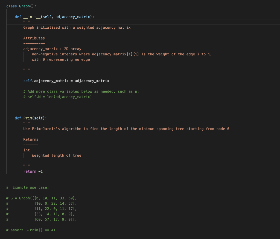Viewport: 280px width, 239px height.
Task: Click the return -1 statement
Action: coord(33,171)
